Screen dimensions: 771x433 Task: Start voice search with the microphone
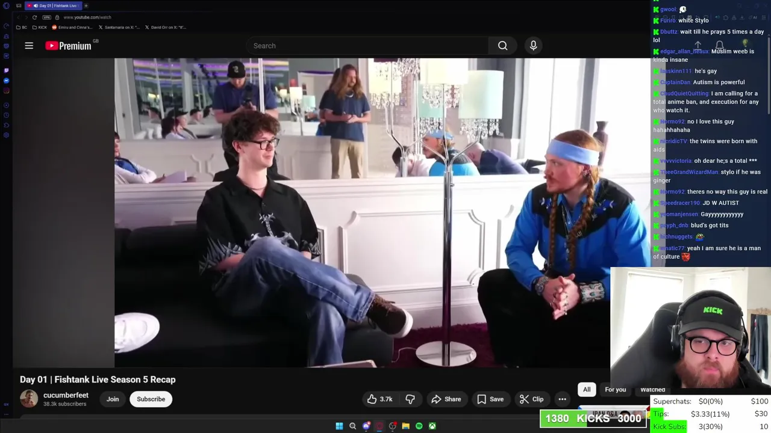click(x=533, y=46)
